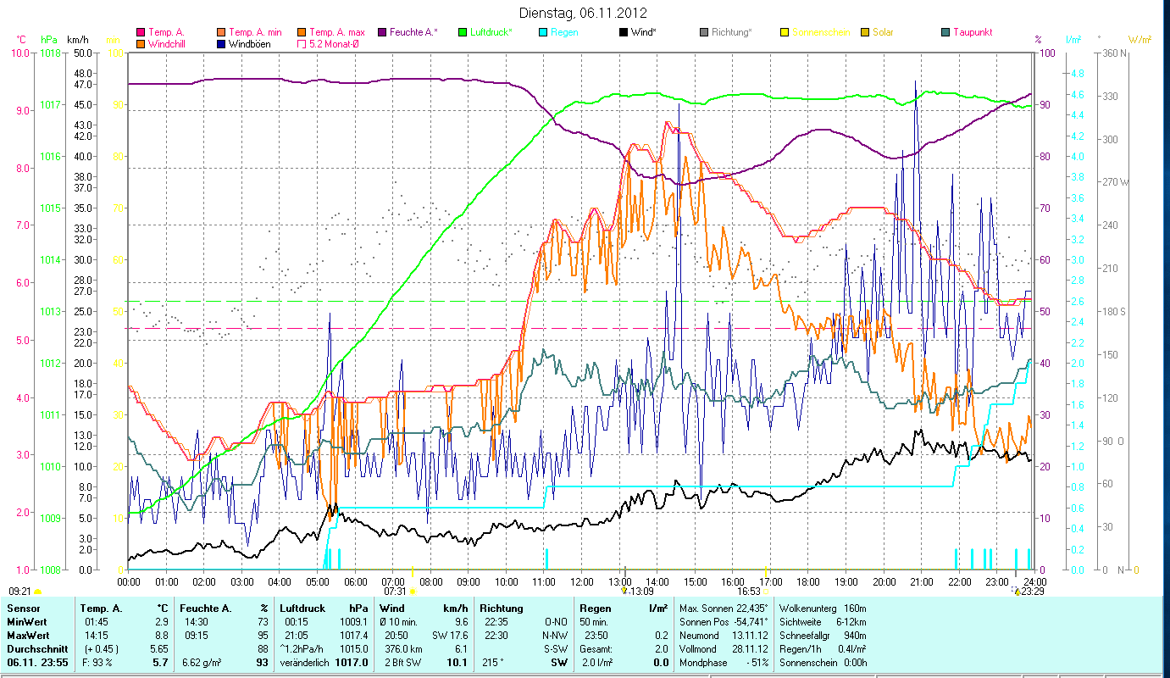Click the yellow sun icon beside 09:21
This screenshot has height=678, width=1170.
click(x=37, y=592)
